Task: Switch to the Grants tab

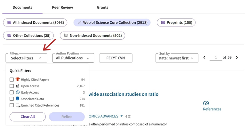Action: [x=103, y=7]
